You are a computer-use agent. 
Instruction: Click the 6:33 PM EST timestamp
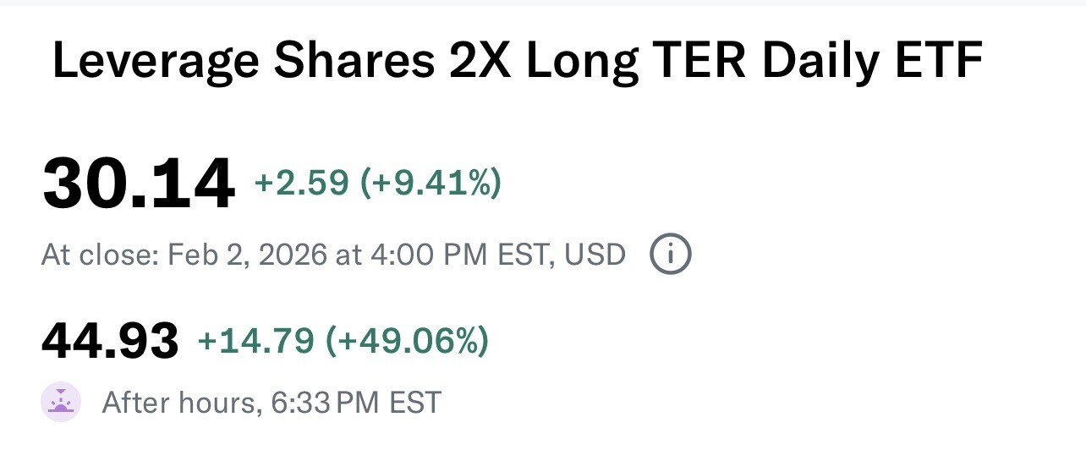[357, 403]
